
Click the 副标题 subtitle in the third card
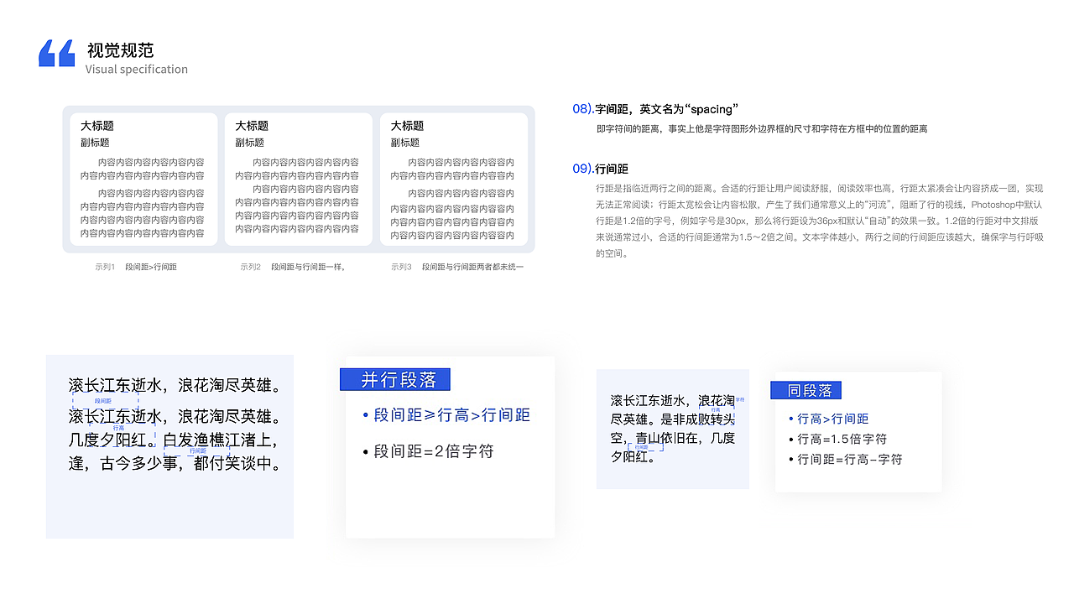click(404, 142)
